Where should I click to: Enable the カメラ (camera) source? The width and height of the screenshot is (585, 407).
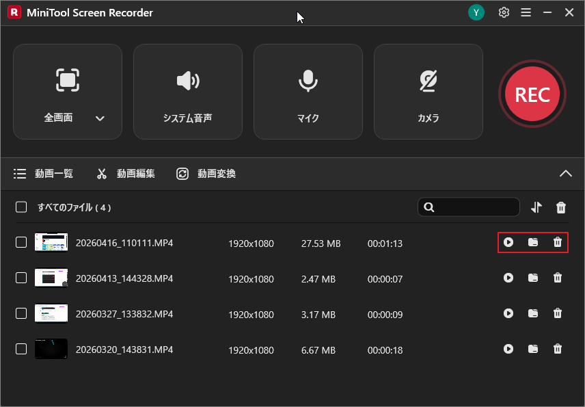[x=428, y=91]
